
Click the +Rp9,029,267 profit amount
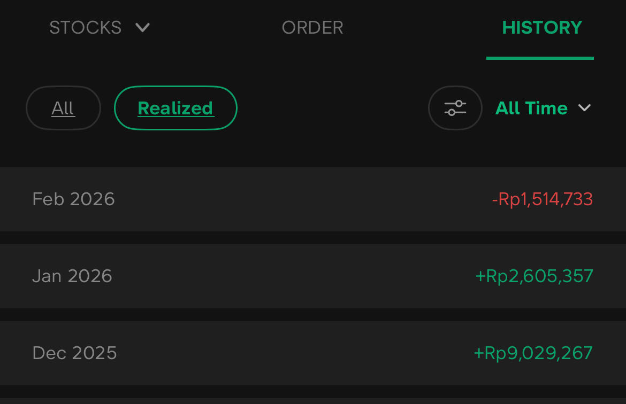[x=533, y=353]
